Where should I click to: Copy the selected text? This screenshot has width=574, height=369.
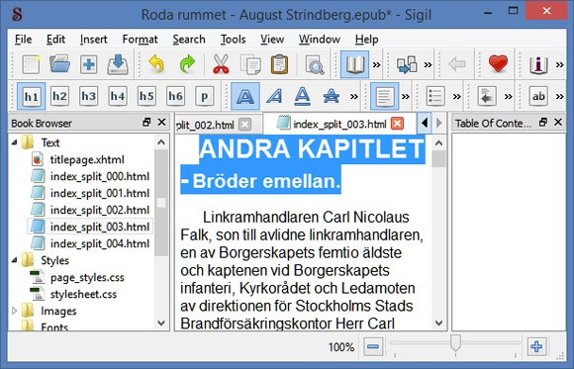click(x=250, y=64)
